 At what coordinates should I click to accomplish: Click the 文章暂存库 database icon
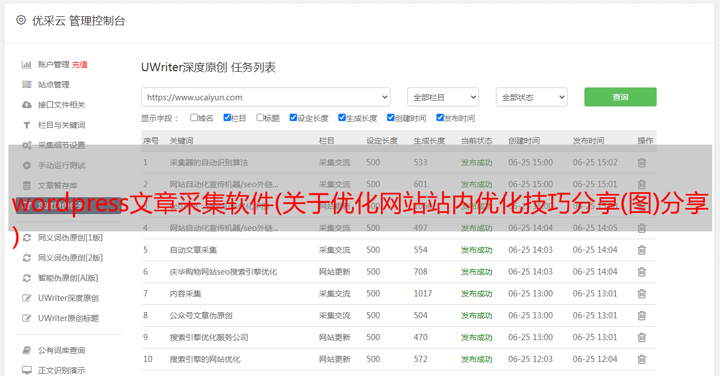[x=26, y=185]
